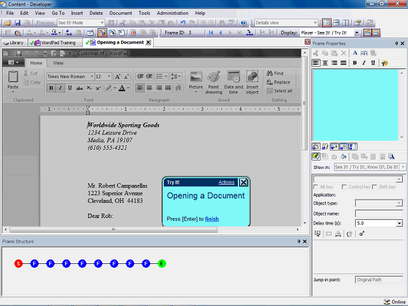This screenshot has height=306, width=408.
Task: Apply Underline in Frame Properties toolbar
Action: click(x=373, y=62)
